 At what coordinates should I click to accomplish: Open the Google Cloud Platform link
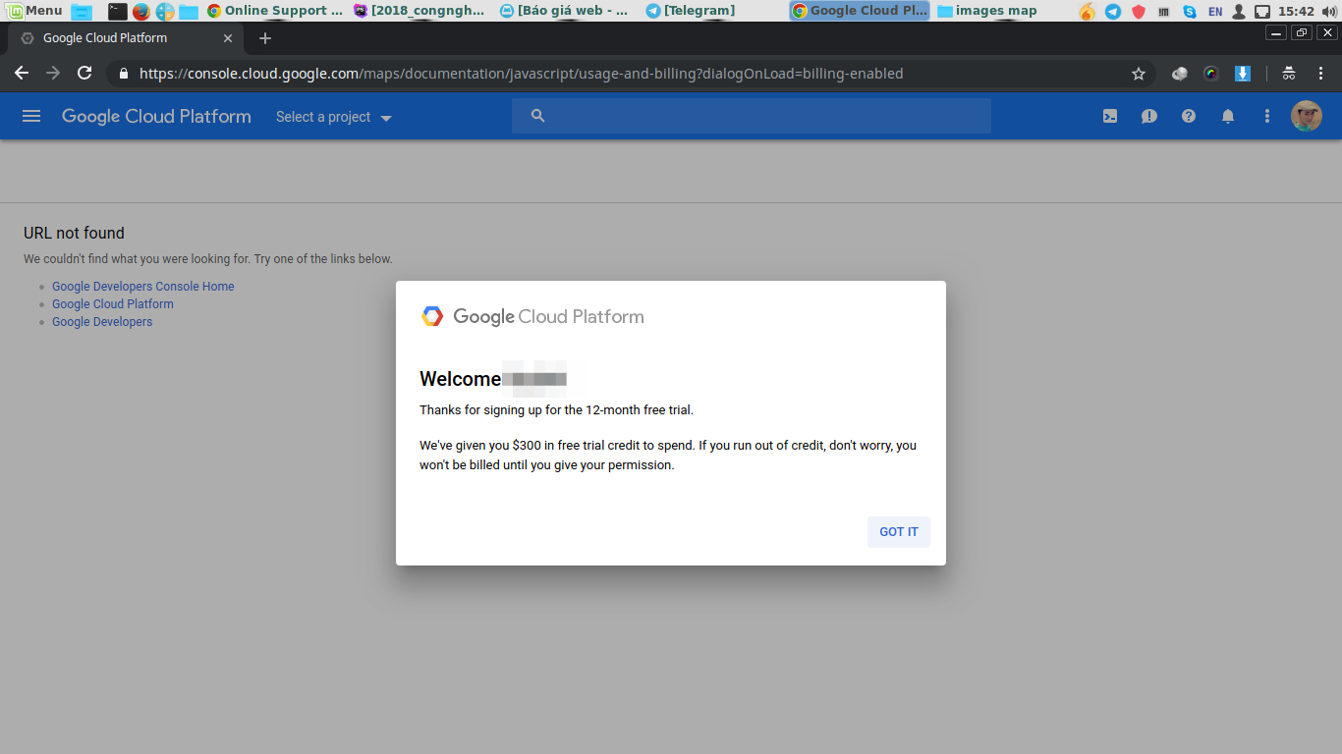pos(113,304)
